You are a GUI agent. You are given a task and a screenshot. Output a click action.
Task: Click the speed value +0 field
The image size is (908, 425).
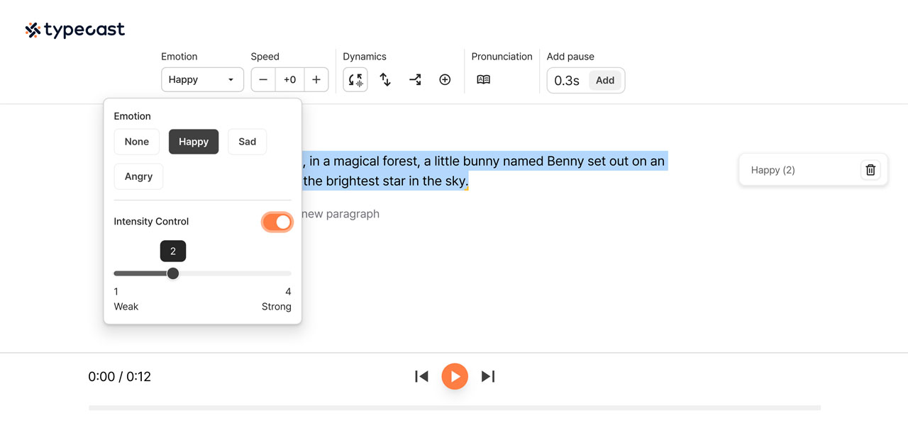(x=290, y=79)
